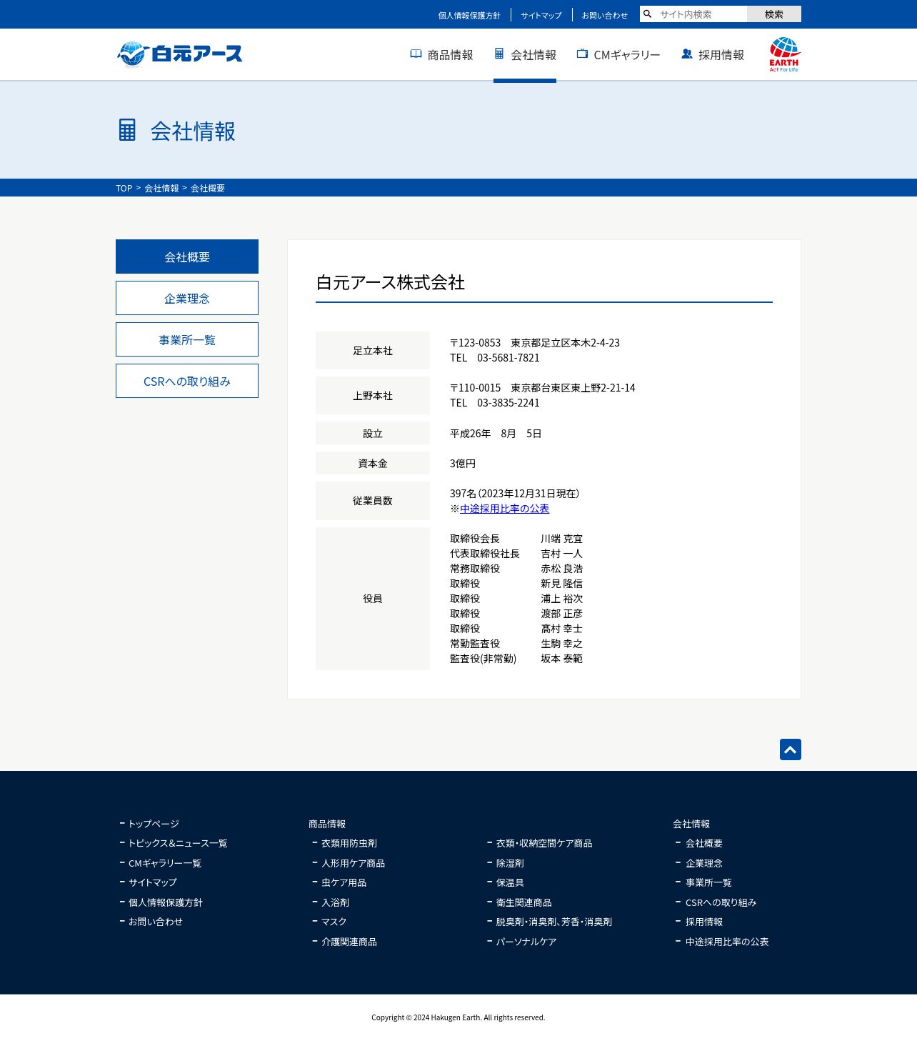Click the 上野本社 table label
This screenshot has height=1051, width=917.
(373, 396)
